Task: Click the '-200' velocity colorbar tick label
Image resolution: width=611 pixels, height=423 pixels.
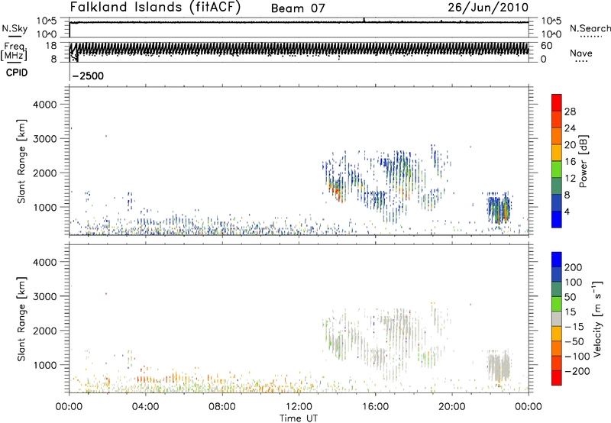Action: coord(577,371)
